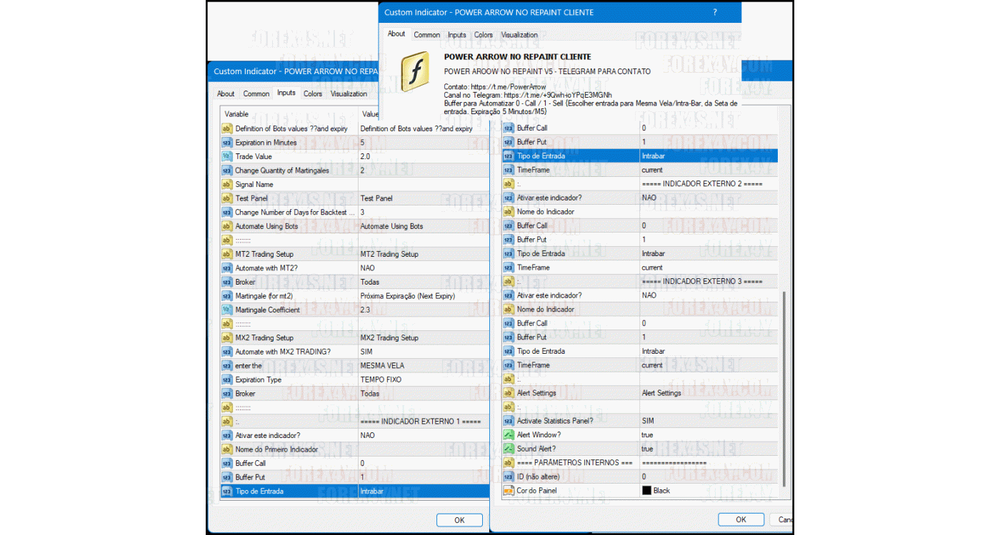Click the icon beside Expiration Type

[x=227, y=379]
